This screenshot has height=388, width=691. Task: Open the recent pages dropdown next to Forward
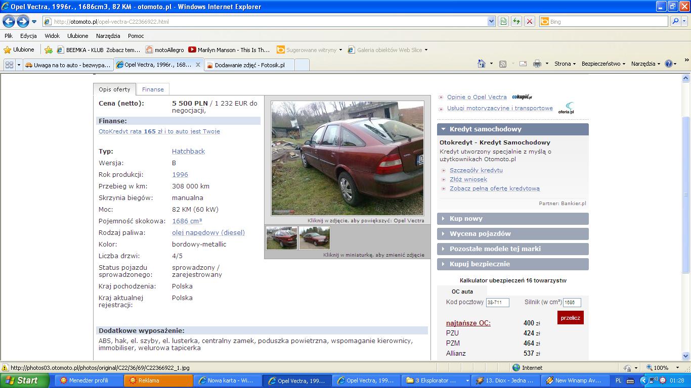tap(34, 22)
